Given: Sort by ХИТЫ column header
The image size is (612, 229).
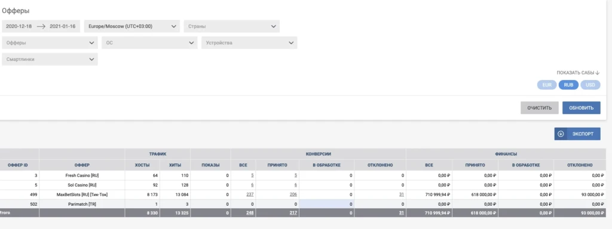Looking at the screenshot, I should tap(175, 165).
